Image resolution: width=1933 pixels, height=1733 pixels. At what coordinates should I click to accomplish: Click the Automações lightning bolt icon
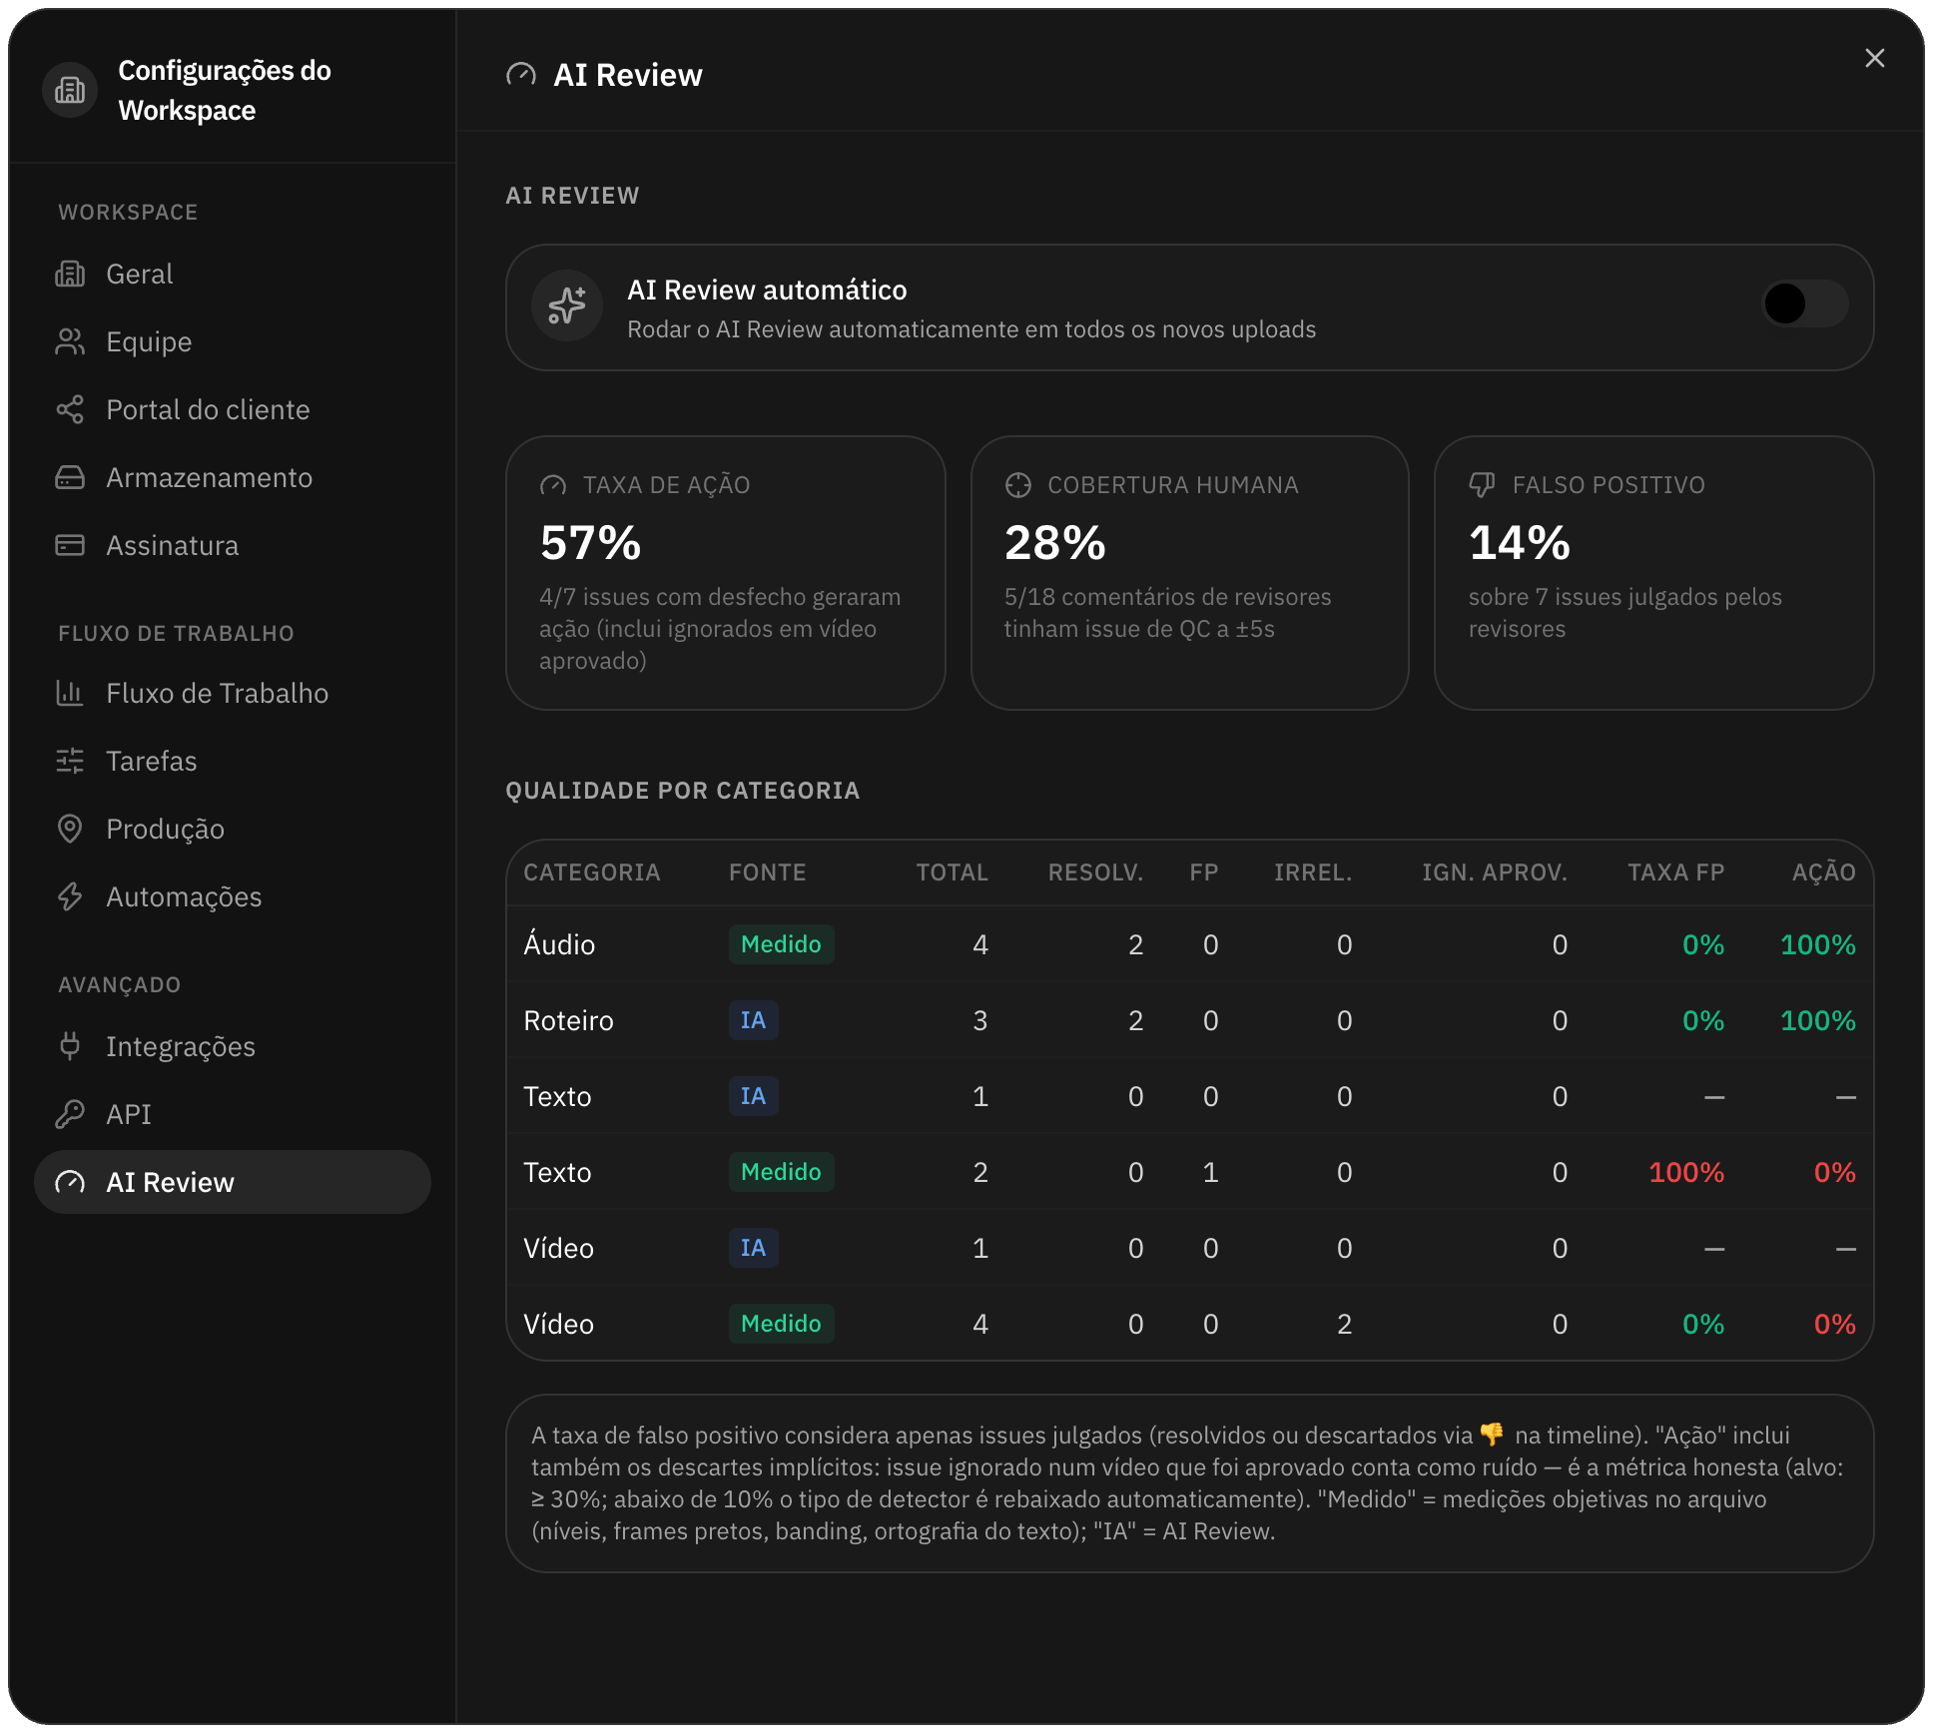click(x=70, y=896)
